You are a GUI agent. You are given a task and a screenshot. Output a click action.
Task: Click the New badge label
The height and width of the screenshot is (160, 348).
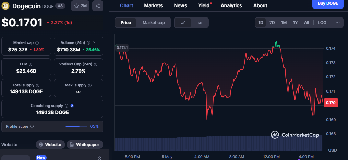point(41,157)
